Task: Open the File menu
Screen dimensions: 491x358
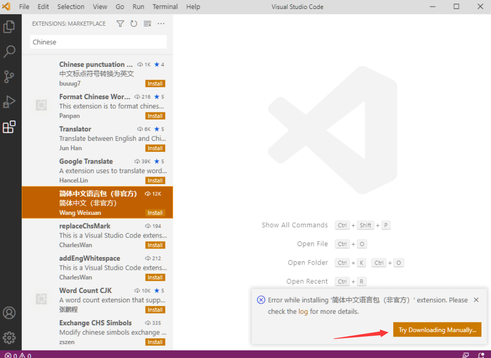Action: [24, 7]
